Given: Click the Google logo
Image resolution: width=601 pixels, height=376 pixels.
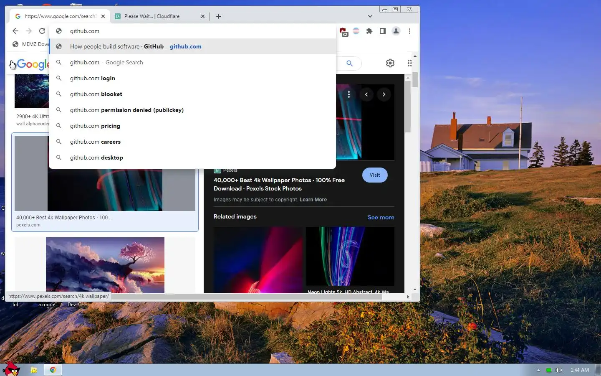Looking at the screenshot, I should 33,64.
